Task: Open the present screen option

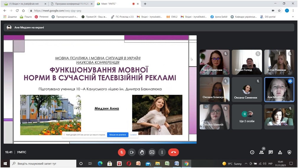Action: pos(152,152)
